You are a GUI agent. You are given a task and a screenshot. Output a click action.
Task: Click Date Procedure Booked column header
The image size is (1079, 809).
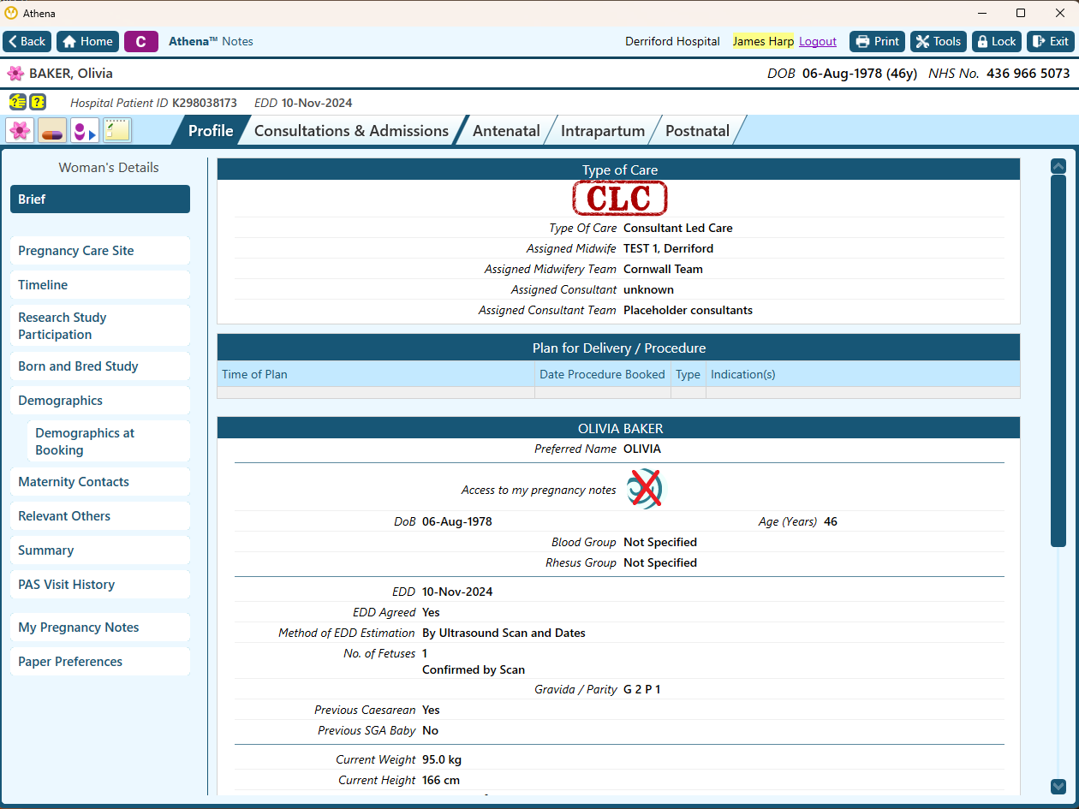(603, 374)
